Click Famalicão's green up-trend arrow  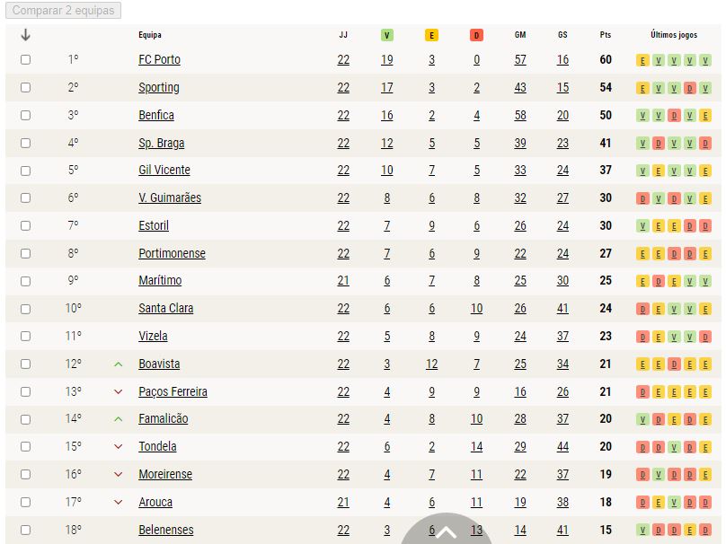click(118, 419)
